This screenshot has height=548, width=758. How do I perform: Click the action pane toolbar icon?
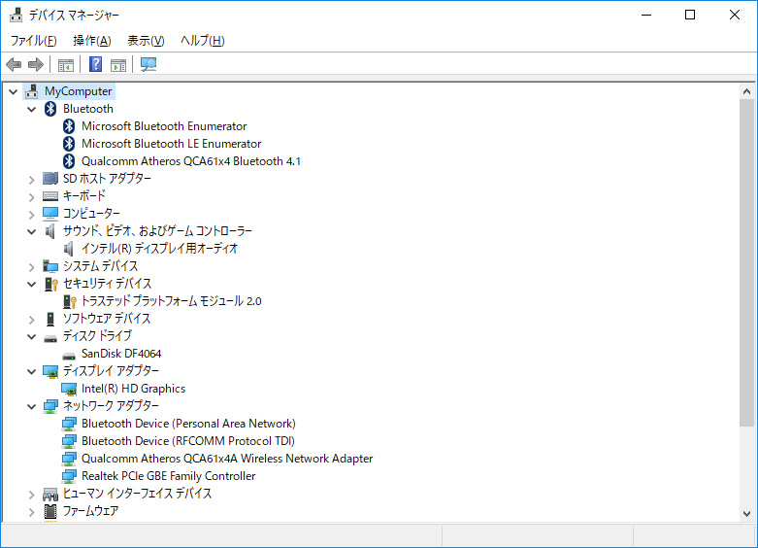pyautogui.click(x=118, y=64)
